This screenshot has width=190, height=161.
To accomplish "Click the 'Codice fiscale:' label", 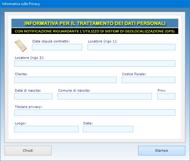I will pyautogui.click(x=134, y=74).
